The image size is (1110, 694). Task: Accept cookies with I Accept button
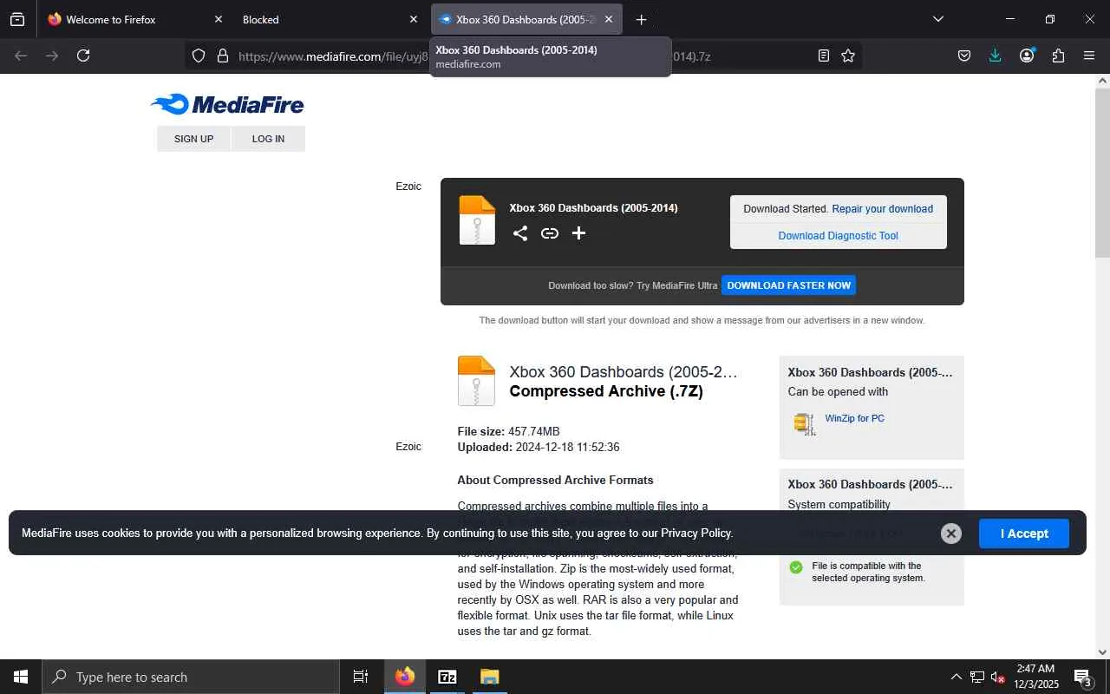point(1024,534)
